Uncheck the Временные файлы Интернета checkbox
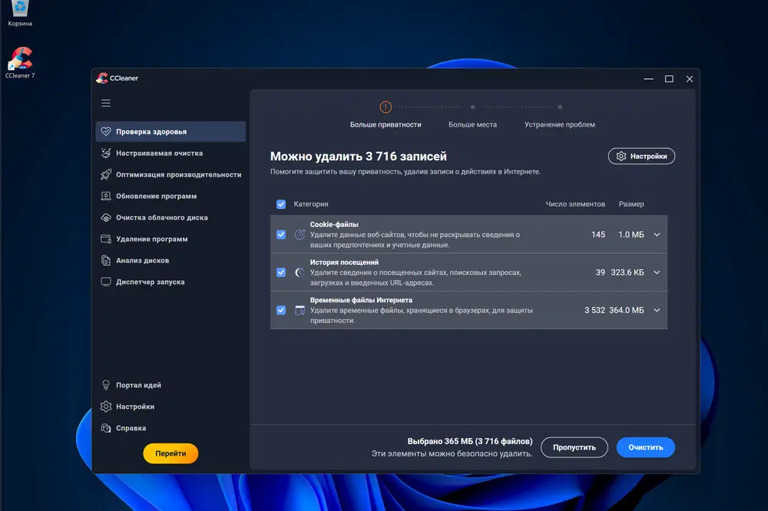Viewport: 768px width, 511px height. 281,310
